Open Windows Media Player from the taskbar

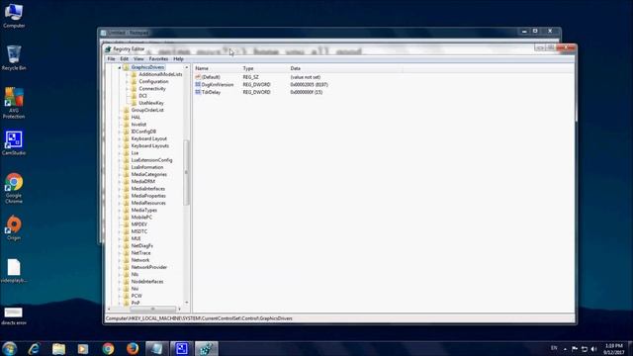(83, 348)
